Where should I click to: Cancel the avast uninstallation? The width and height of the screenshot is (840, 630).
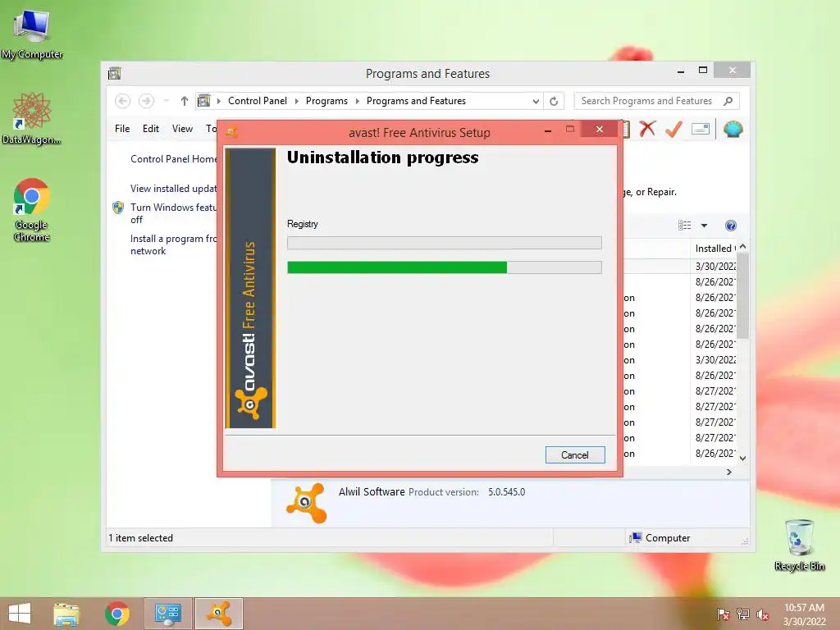[x=575, y=454]
